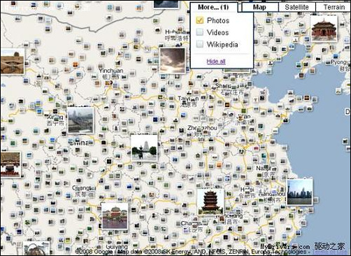This screenshot has height=256, width=351.
Task: Click the Chengdu city label
Action: tap(84, 188)
